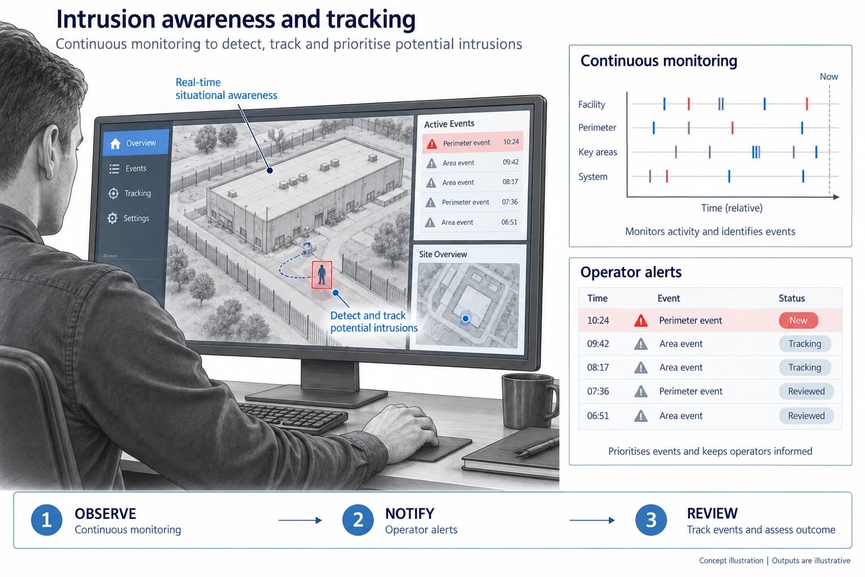This screenshot has width=865, height=577.
Task: Click the Now label on the timeline
Action: [829, 77]
